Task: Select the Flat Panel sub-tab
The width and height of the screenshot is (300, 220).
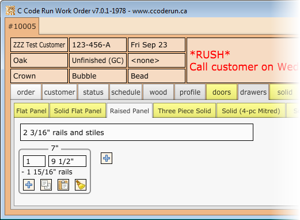Action: [31, 111]
